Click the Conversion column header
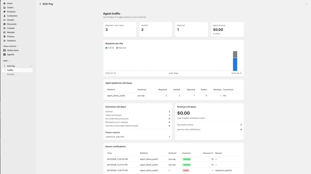 [228, 90]
